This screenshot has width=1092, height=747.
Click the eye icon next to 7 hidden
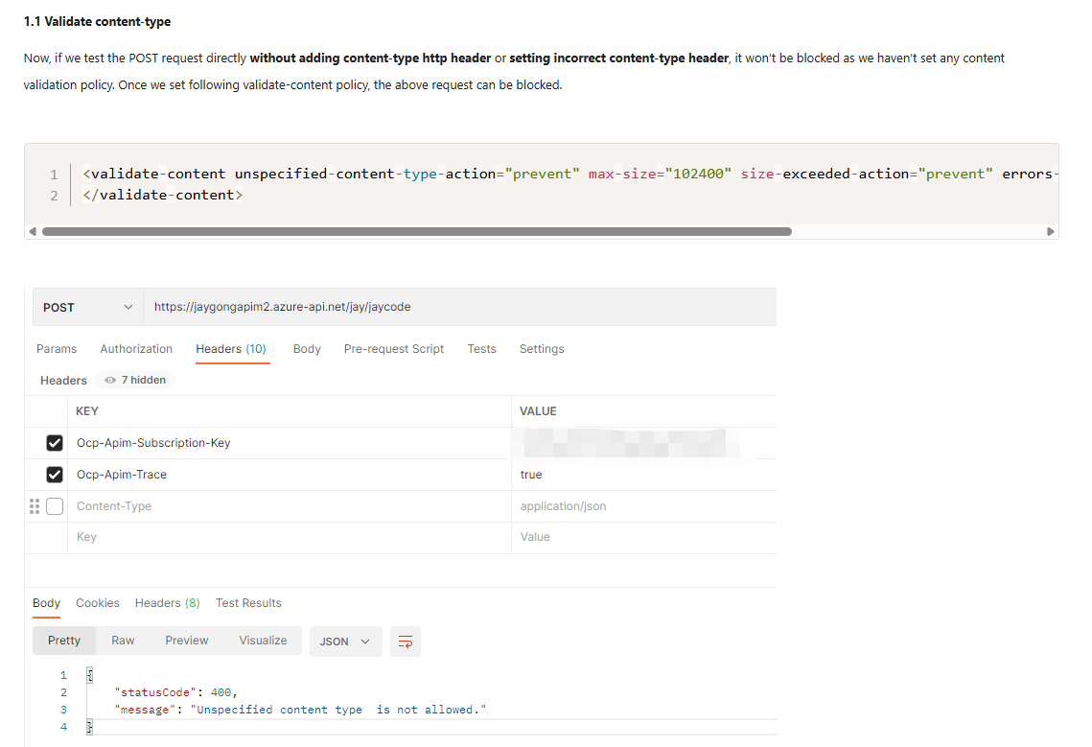click(x=110, y=380)
